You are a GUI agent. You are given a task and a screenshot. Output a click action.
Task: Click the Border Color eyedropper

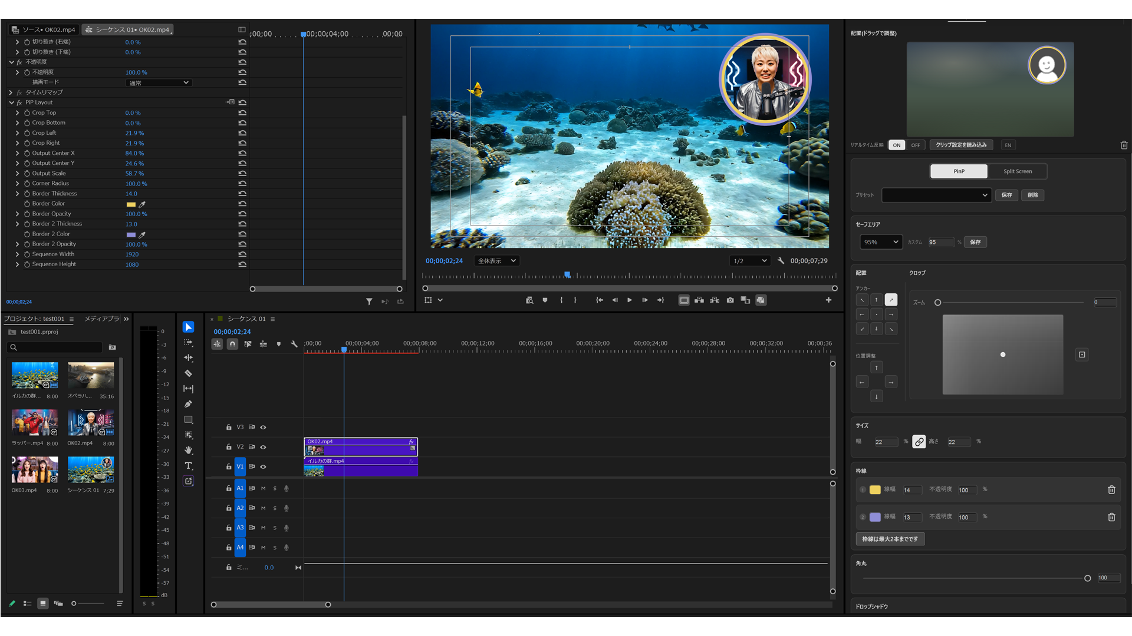tap(142, 204)
